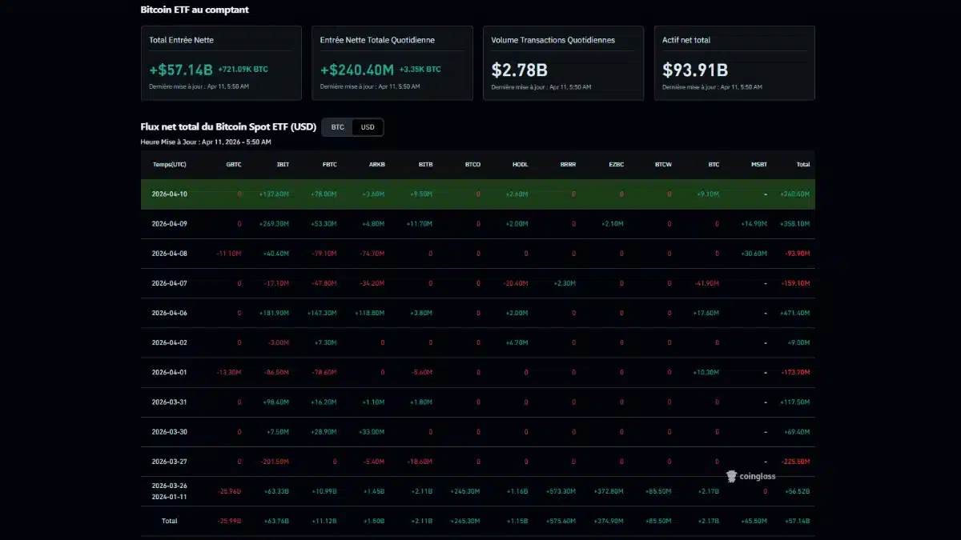Image resolution: width=961 pixels, height=540 pixels.
Task: Click the Temps(UTC) column header
Action: click(169, 164)
